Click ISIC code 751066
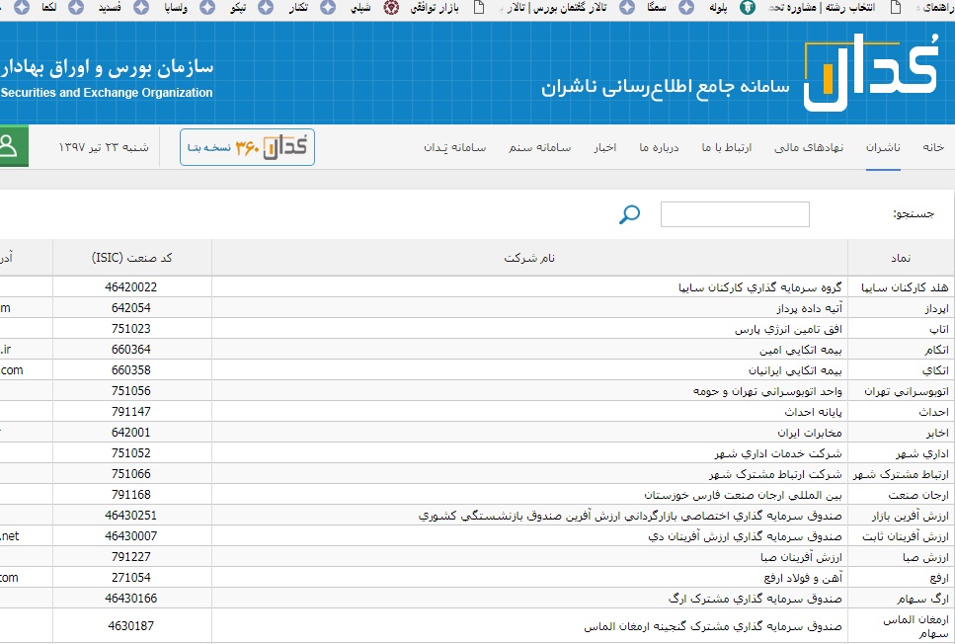The width and height of the screenshot is (955, 644). 131,473
